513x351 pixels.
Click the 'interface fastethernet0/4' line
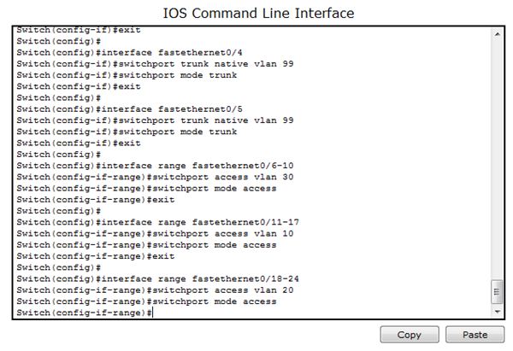[x=130, y=53]
